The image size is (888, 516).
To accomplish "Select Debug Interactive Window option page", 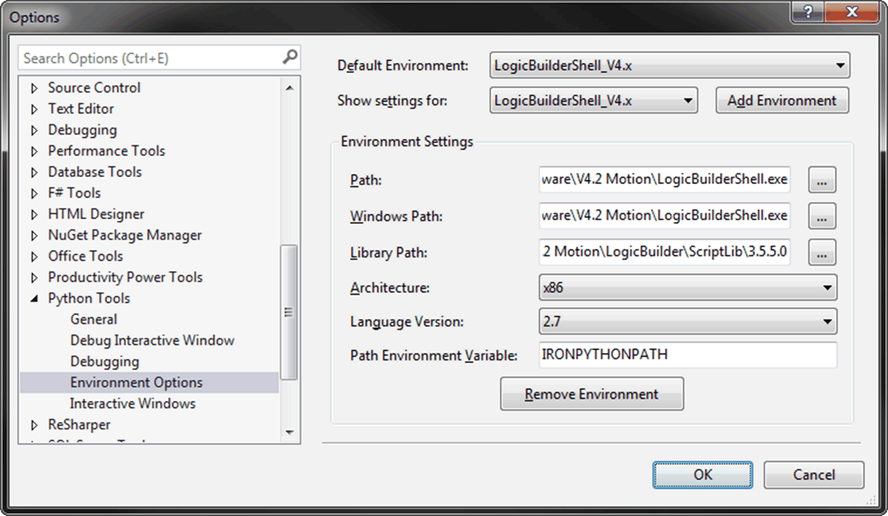I will click(x=152, y=340).
